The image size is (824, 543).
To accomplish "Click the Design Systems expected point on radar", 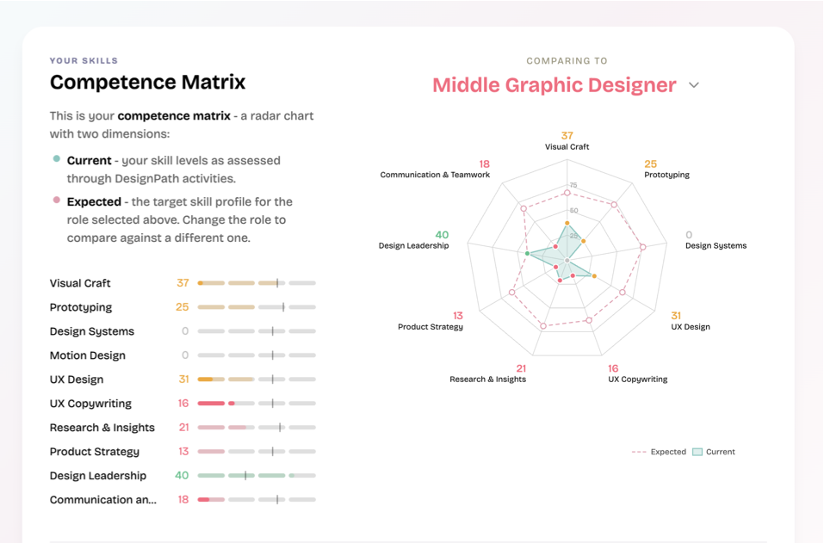I will pyautogui.click(x=642, y=247).
